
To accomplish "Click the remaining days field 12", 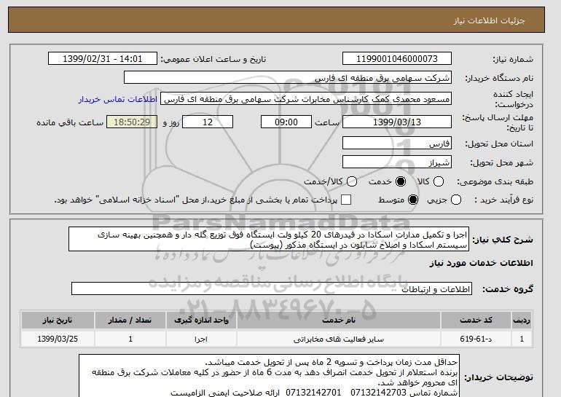I will (x=208, y=122).
